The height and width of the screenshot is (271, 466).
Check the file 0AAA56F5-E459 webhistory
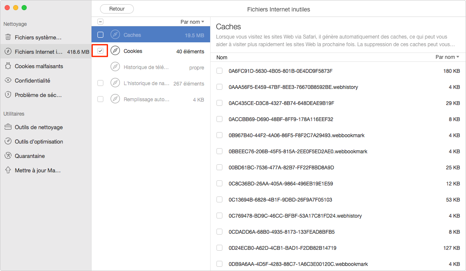(x=219, y=87)
